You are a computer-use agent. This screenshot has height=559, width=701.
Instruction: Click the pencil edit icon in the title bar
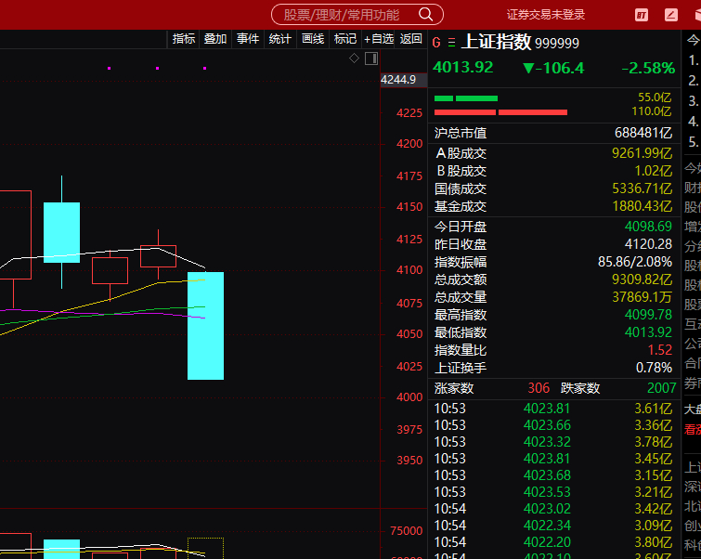[671, 15]
